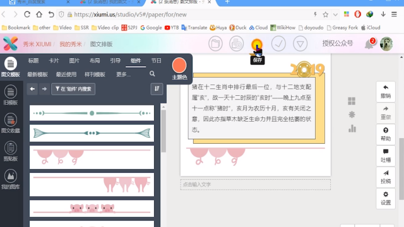Click 投稿 submit button

coord(386,177)
